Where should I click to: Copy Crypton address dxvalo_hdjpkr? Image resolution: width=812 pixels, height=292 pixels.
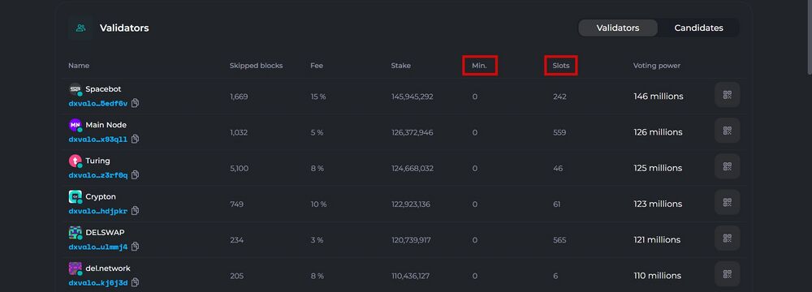(135, 211)
